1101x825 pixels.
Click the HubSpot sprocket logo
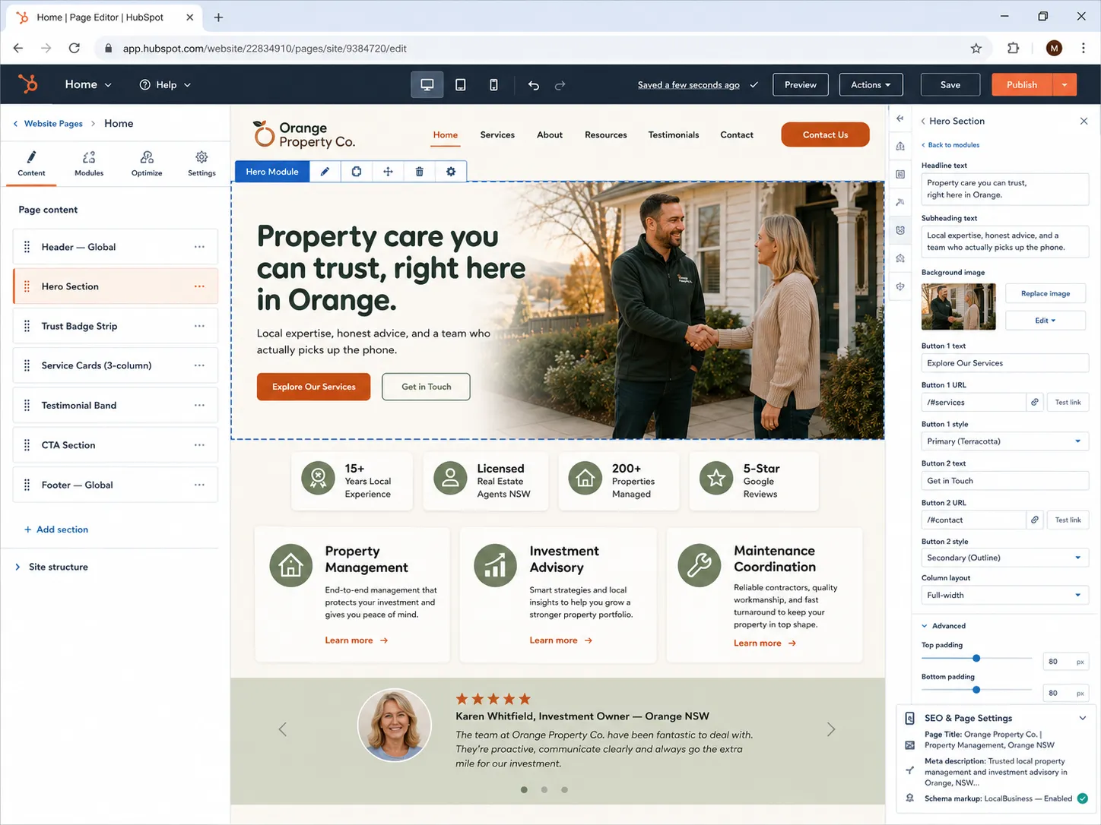[28, 84]
